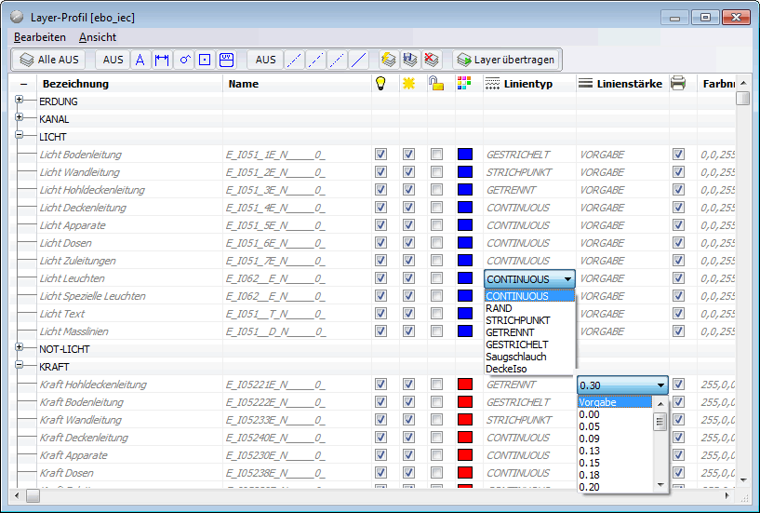The height and width of the screenshot is (513, 760).
Task: Click the red color swatch of Kraft Wandleitung
Action: coord(465,420)
